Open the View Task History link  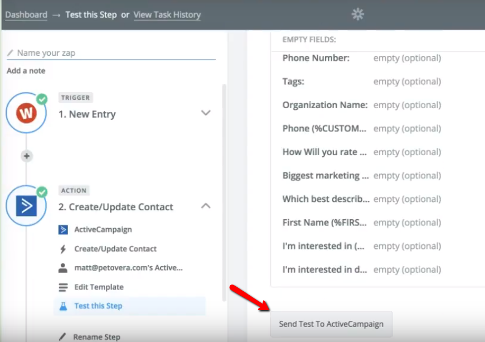167,15
